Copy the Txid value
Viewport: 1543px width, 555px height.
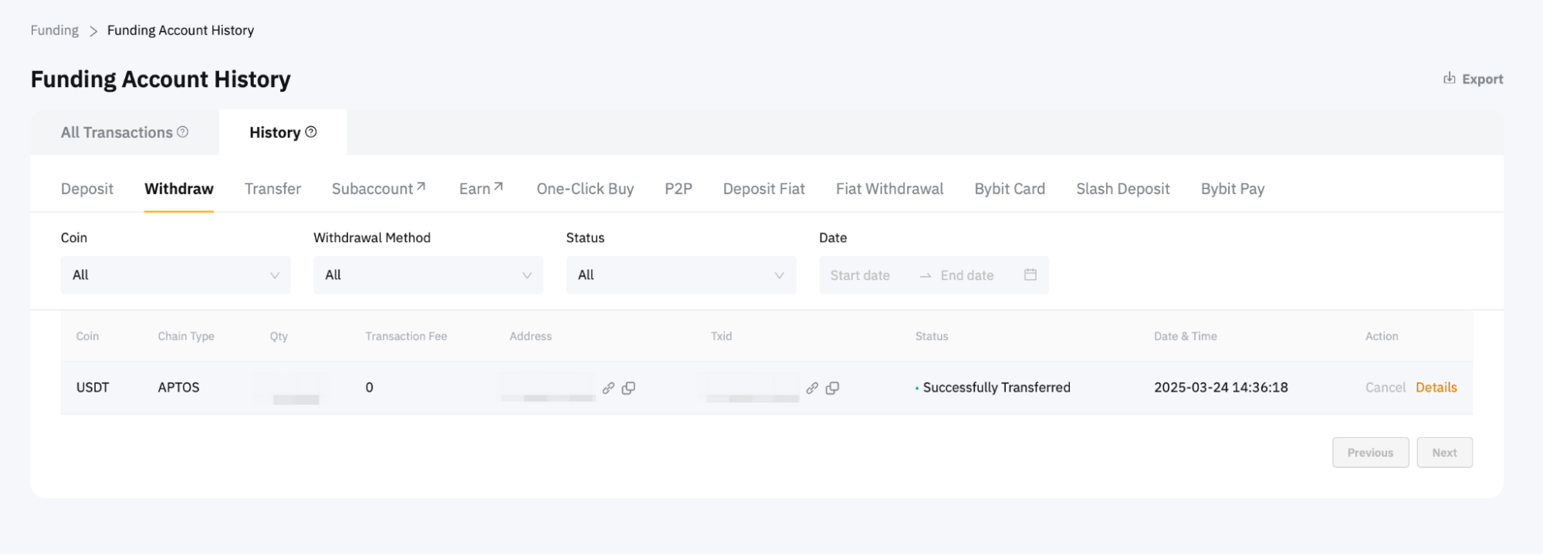[x=832, y=388]
